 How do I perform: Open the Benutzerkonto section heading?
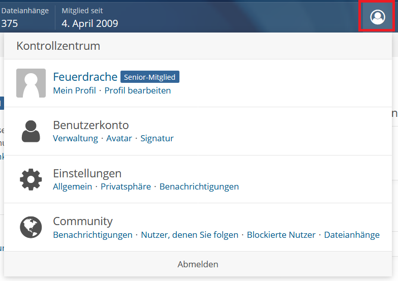click(91, 125)
